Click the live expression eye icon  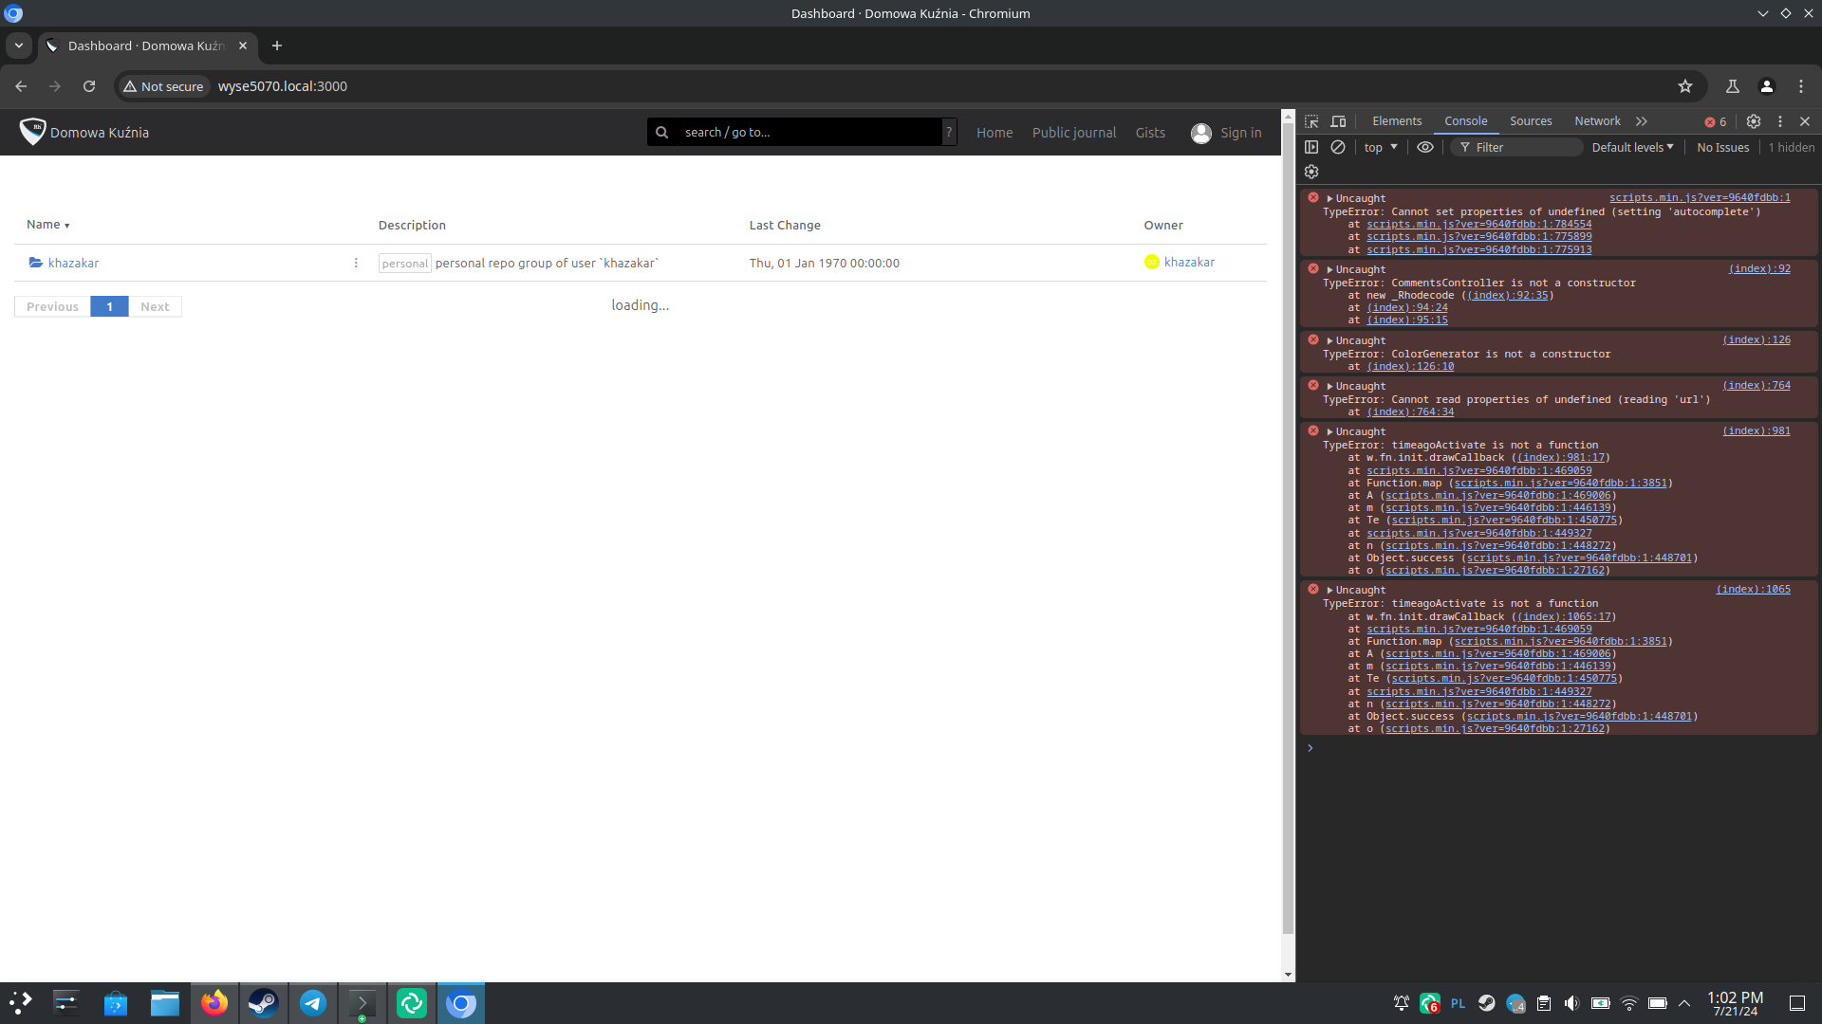pos(1424,147)
